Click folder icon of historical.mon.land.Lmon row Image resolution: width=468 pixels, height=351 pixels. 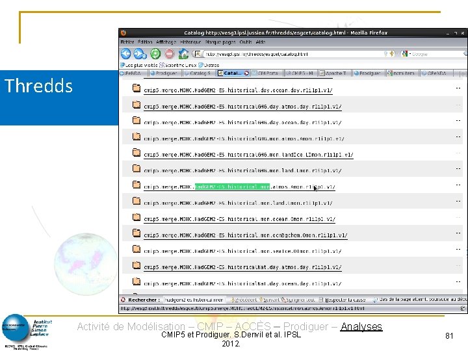tap(136, 201)
